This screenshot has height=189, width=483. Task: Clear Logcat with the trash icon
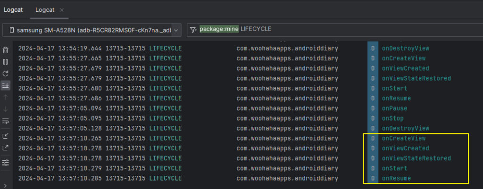[6, 50]
